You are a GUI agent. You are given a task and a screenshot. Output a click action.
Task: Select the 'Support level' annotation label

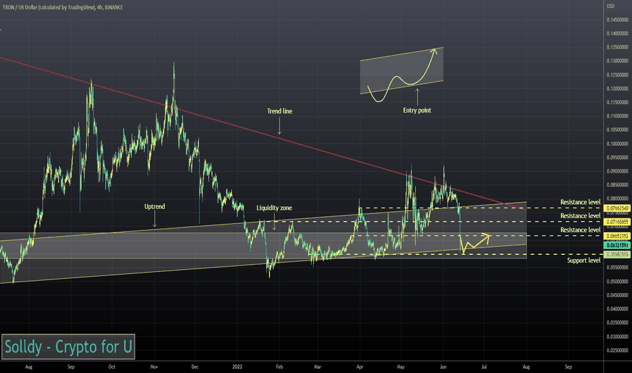pos(584,260)
